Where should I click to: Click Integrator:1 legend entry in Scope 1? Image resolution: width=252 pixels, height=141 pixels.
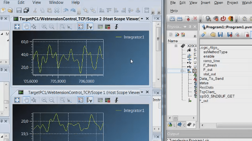click(130, 110)
